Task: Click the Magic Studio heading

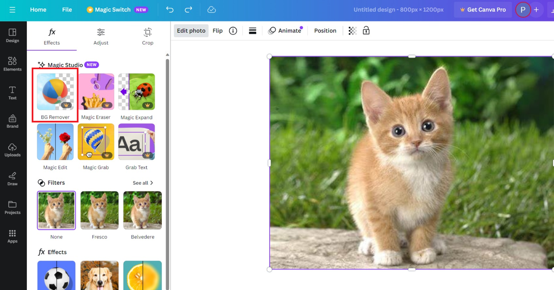Action: tap(65, 65)
